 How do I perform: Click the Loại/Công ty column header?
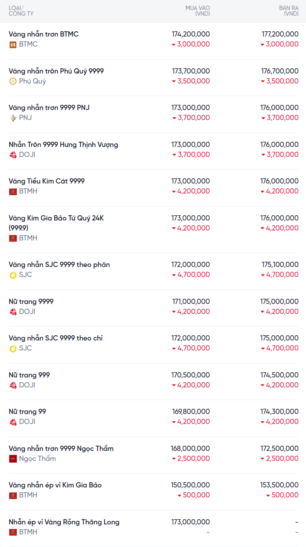tap(21, 11)
